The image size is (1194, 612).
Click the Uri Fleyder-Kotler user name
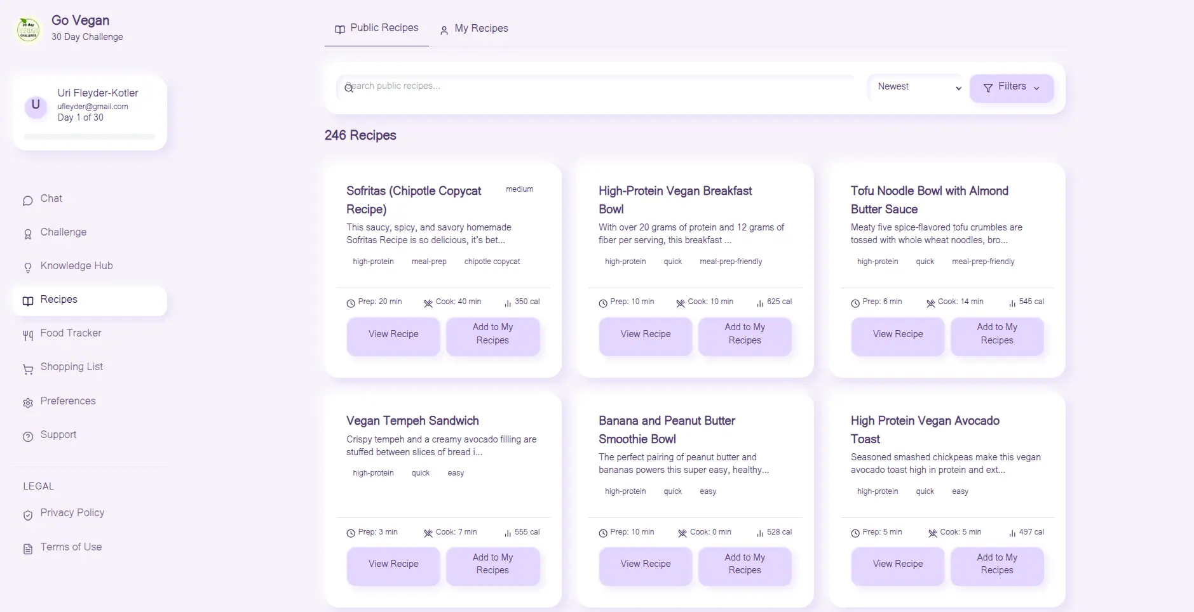[98, 93]
